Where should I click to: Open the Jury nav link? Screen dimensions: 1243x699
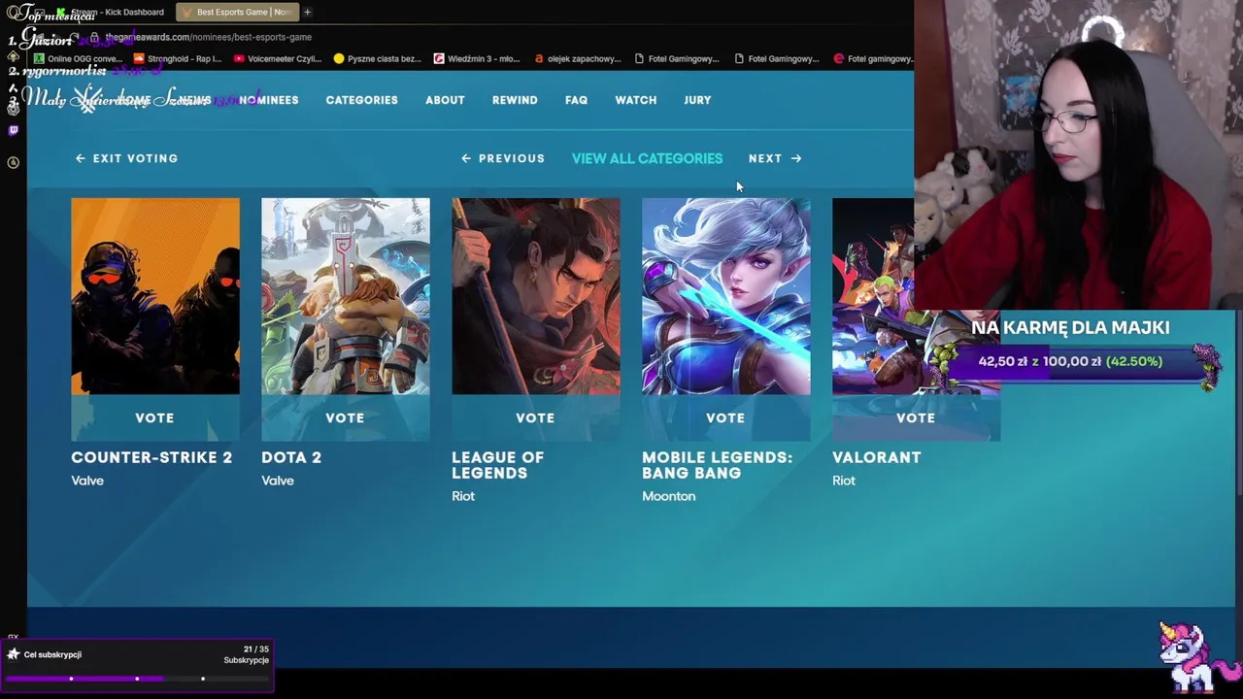point(697,100)
